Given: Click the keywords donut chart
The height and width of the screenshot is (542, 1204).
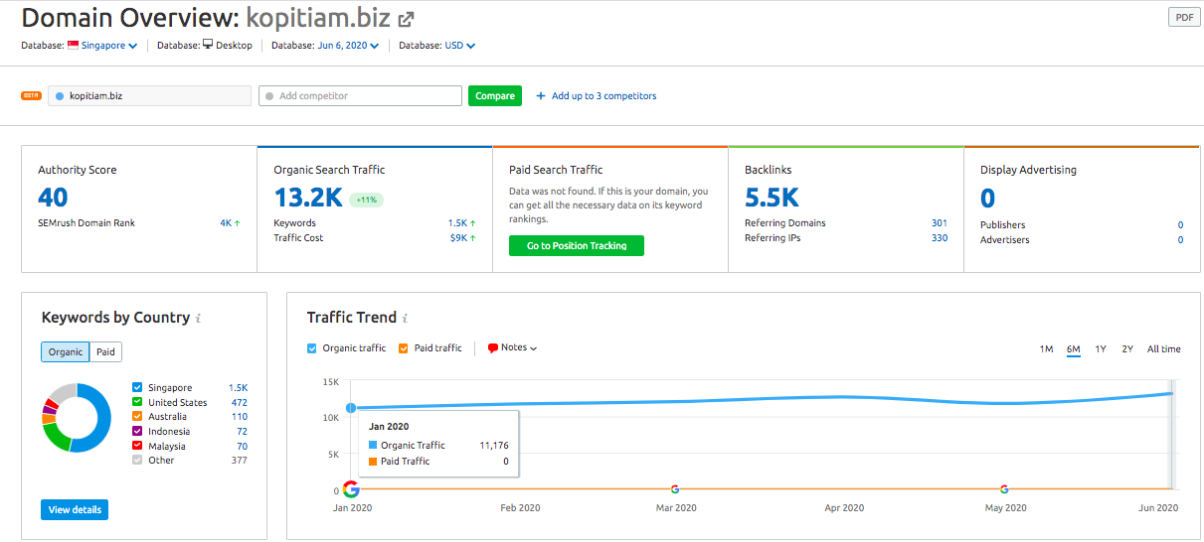Looking at the screenshot, I should pos(77,418).
